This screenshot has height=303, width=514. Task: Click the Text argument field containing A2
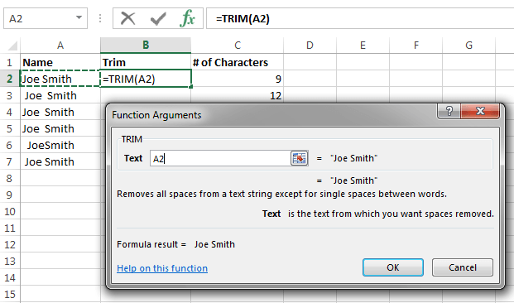pyautogui.click(x=220, y=158)
